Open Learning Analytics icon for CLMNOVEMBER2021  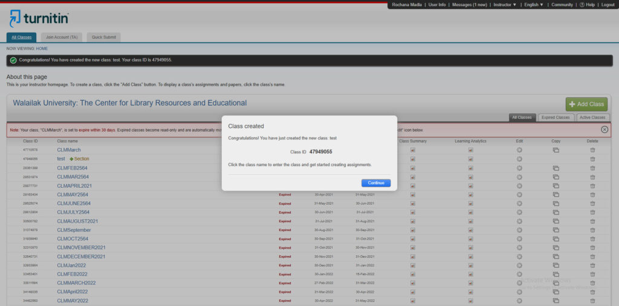pos(470,247)
